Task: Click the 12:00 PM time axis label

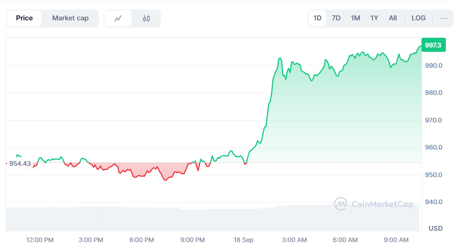Action: tap(40, 239)
